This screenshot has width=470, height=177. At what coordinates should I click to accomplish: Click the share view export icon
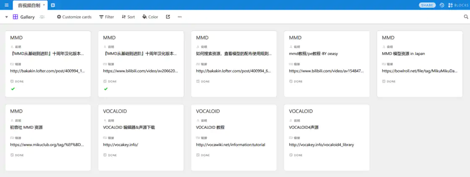click(x=168, y=17)
